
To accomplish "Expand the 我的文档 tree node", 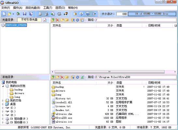I will [x=3, y=100].
